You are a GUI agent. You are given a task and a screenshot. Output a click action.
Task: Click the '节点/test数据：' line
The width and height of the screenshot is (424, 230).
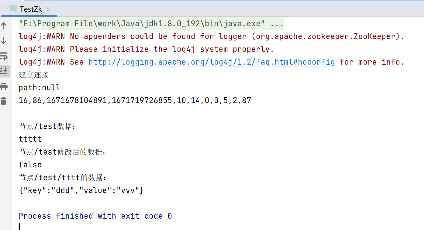pyautogui.click(x=47, y=126)
